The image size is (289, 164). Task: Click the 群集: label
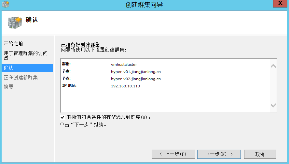pyautogui.click(x=66, y=64)
